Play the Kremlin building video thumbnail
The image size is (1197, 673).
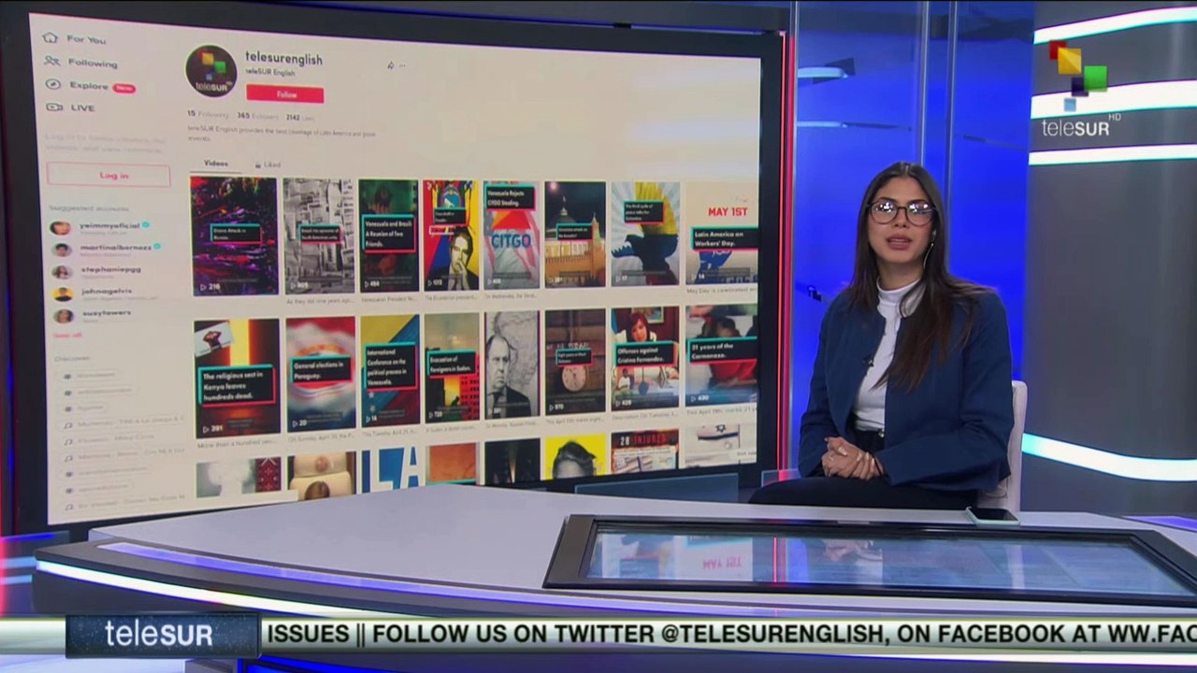[x=575, y=235]
